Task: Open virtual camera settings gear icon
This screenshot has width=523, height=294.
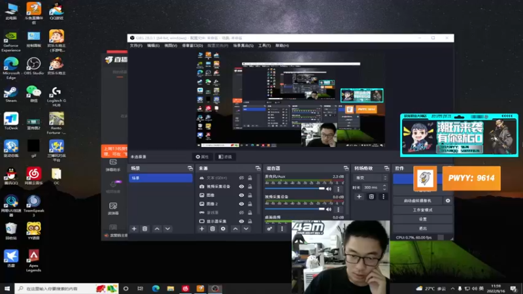Action: 448,201
